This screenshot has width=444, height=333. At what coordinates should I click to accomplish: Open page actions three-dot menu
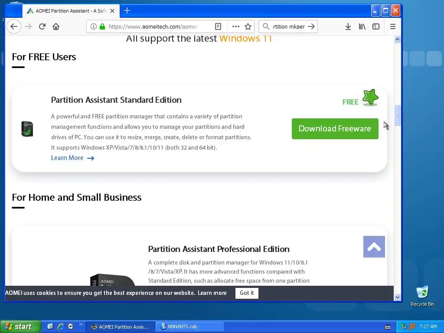235,26
